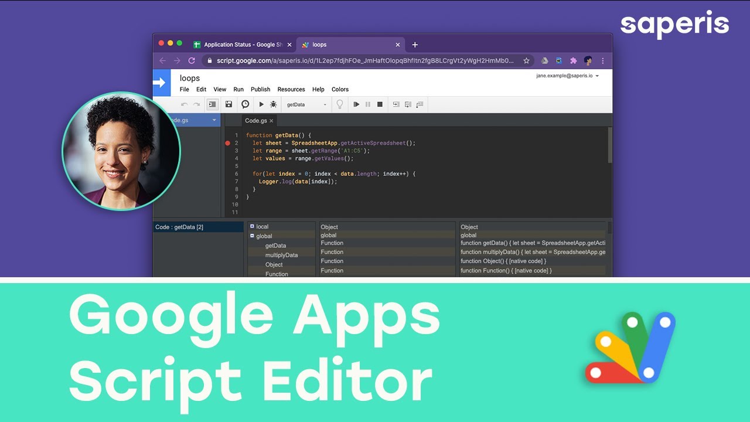Select getData in the debugger variables tree
Image resolution: width=750 pixels, height=422 pixels.
(x=275, y=246)
